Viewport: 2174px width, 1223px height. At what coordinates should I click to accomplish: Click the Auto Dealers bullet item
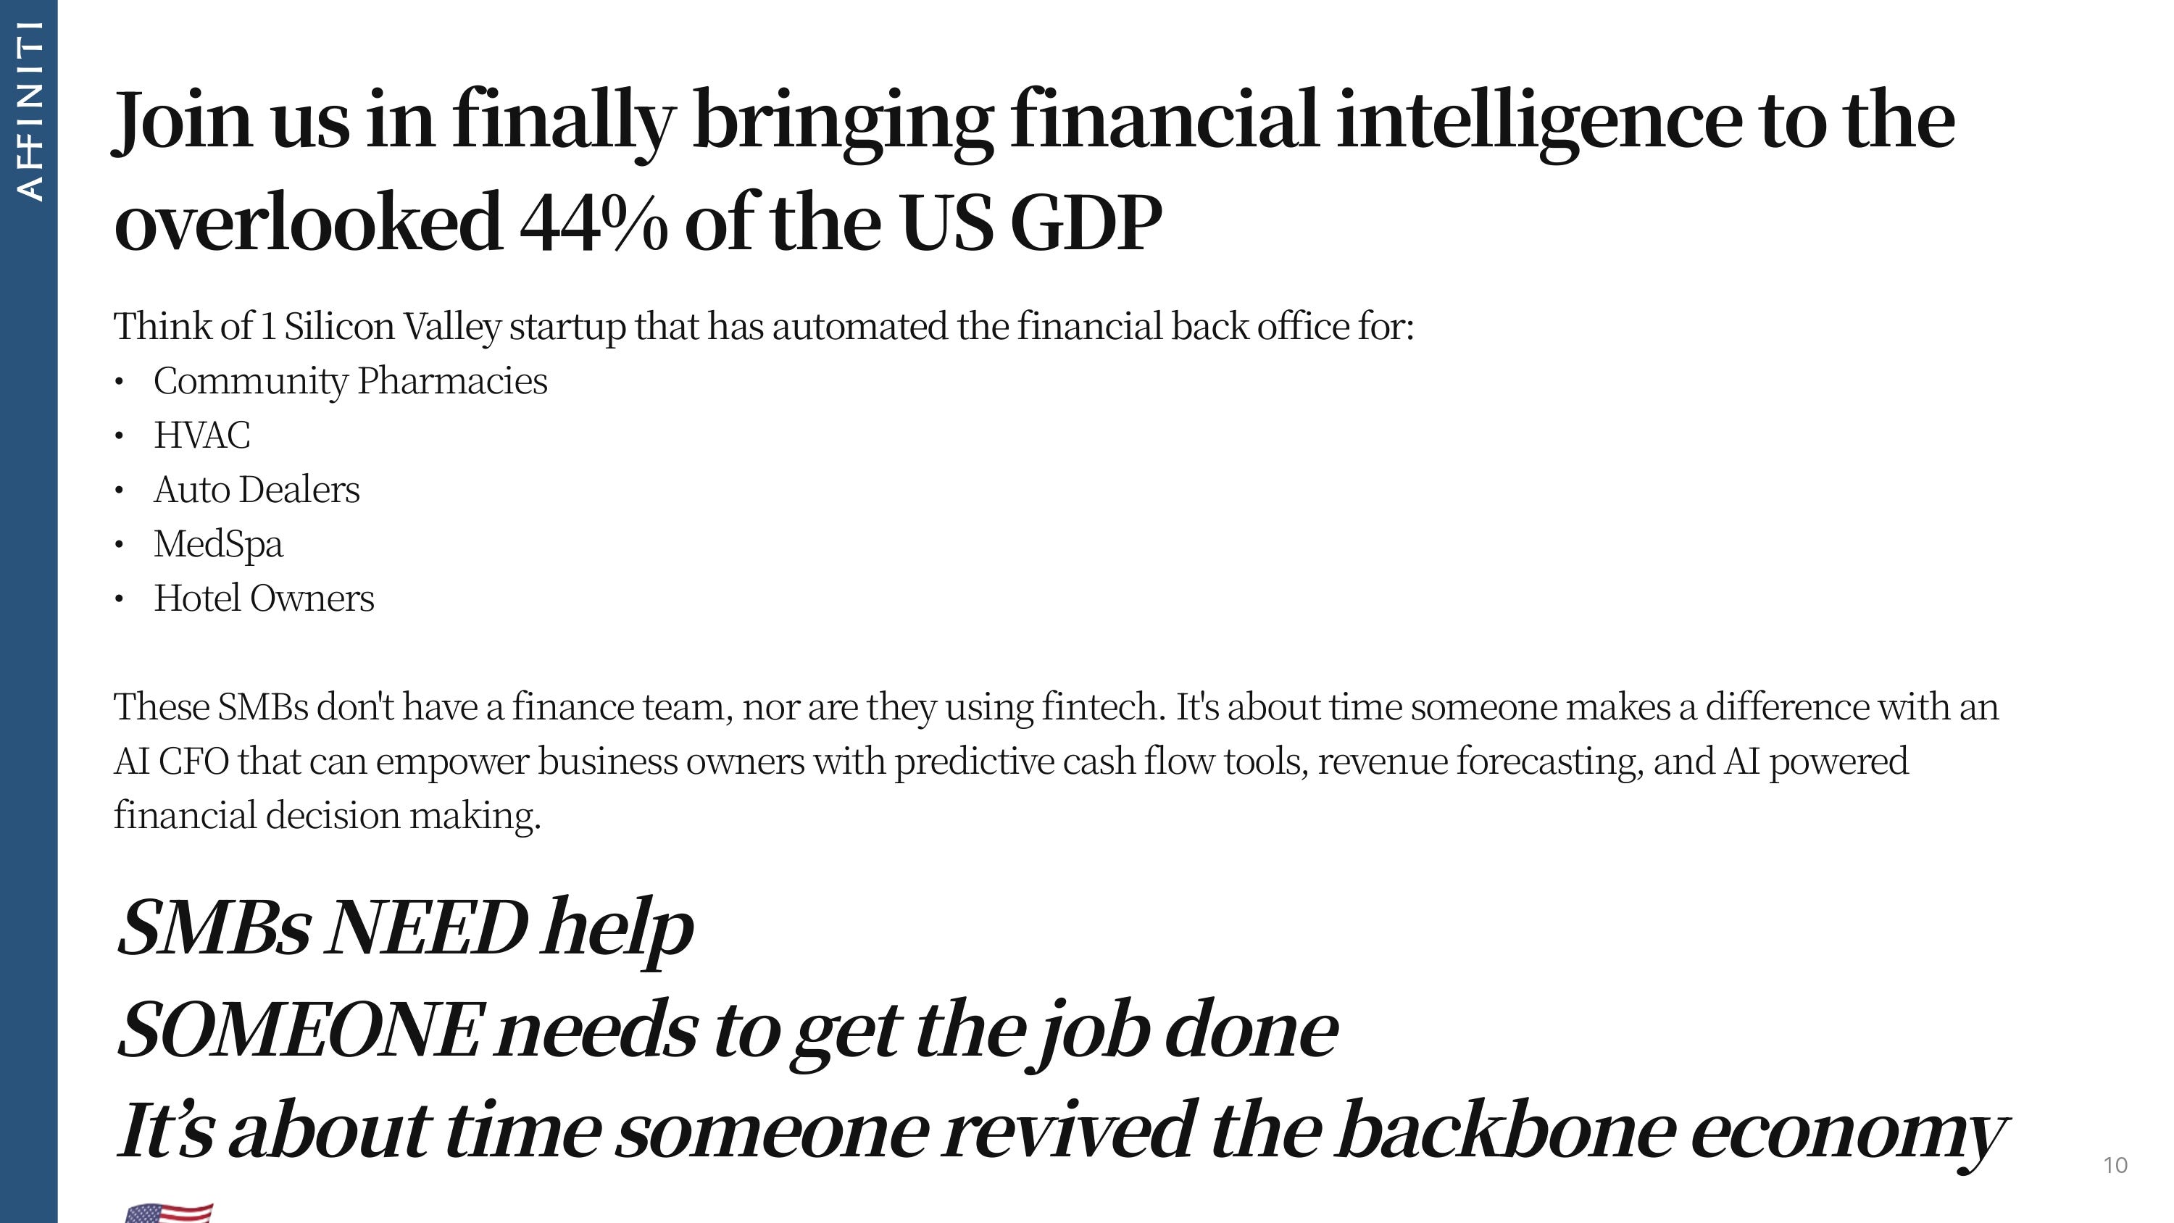click(x=257, y=490)
